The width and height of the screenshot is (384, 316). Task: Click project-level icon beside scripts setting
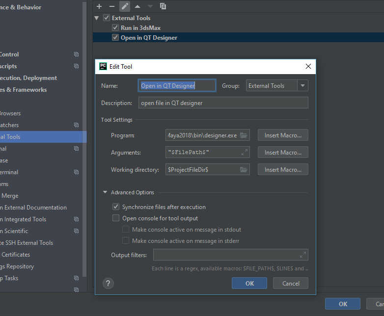[x=77, y=66]
